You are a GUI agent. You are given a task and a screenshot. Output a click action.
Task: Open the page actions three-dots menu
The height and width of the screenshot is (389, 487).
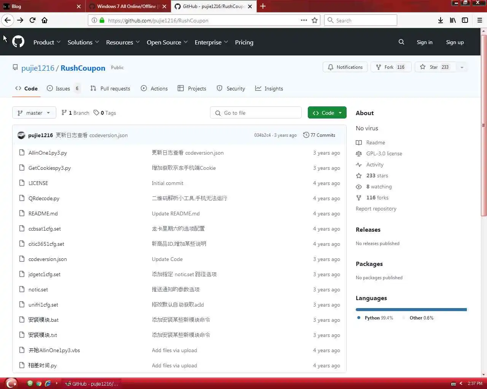(x=304, y=20)
